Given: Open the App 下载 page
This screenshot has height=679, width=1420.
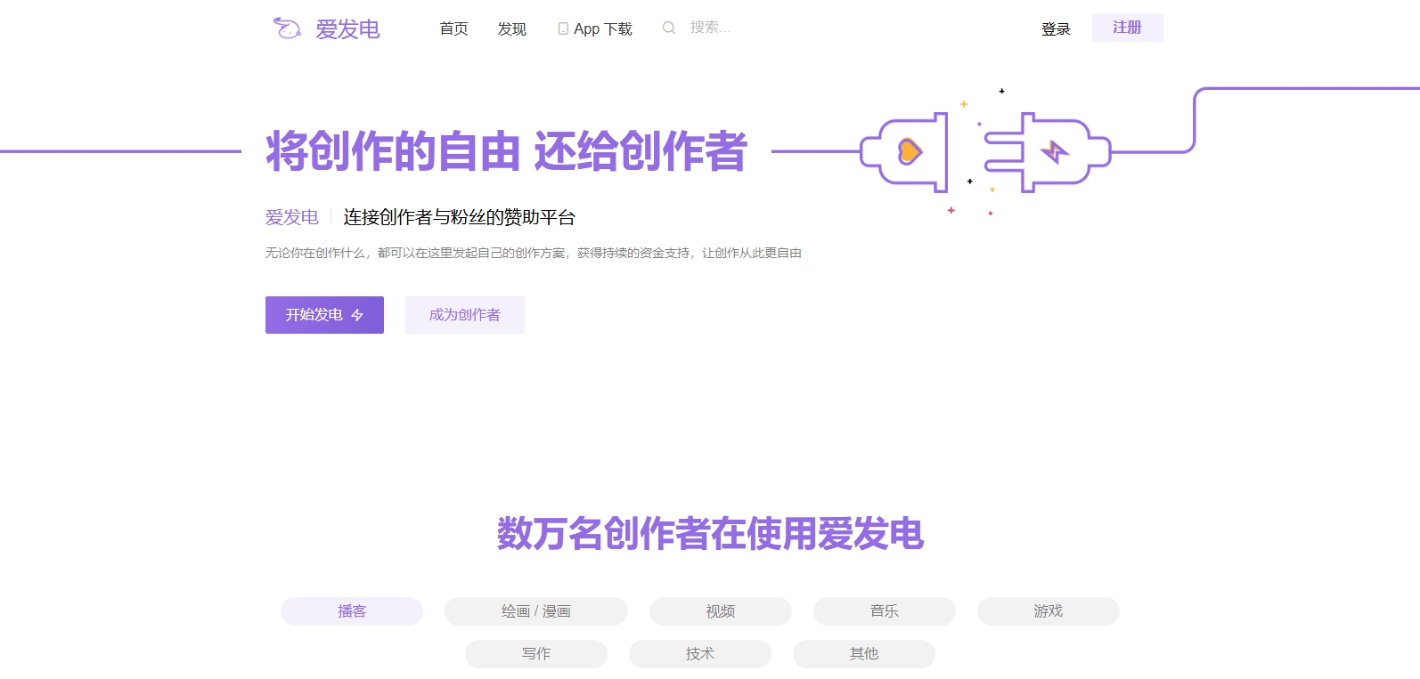Looking at the screenshot, I should click(602, 29).
